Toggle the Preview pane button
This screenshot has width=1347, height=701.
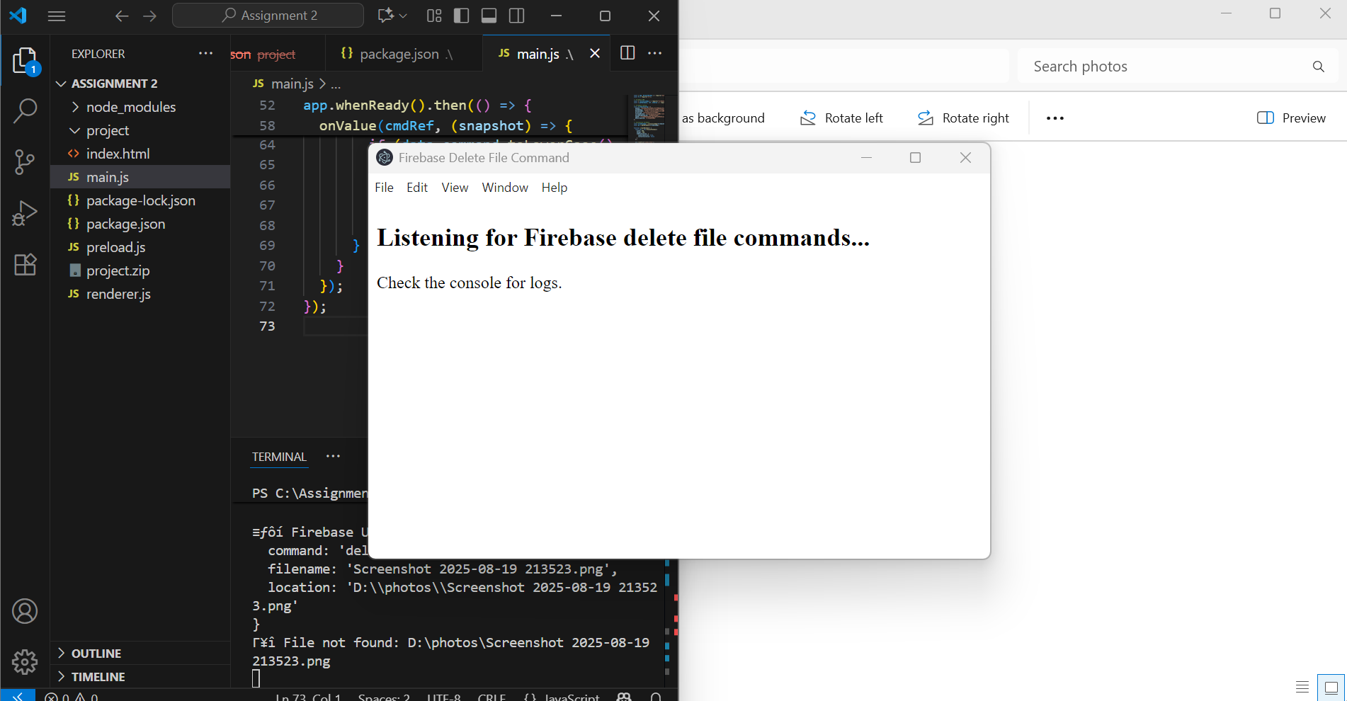tap(1291, 118)
